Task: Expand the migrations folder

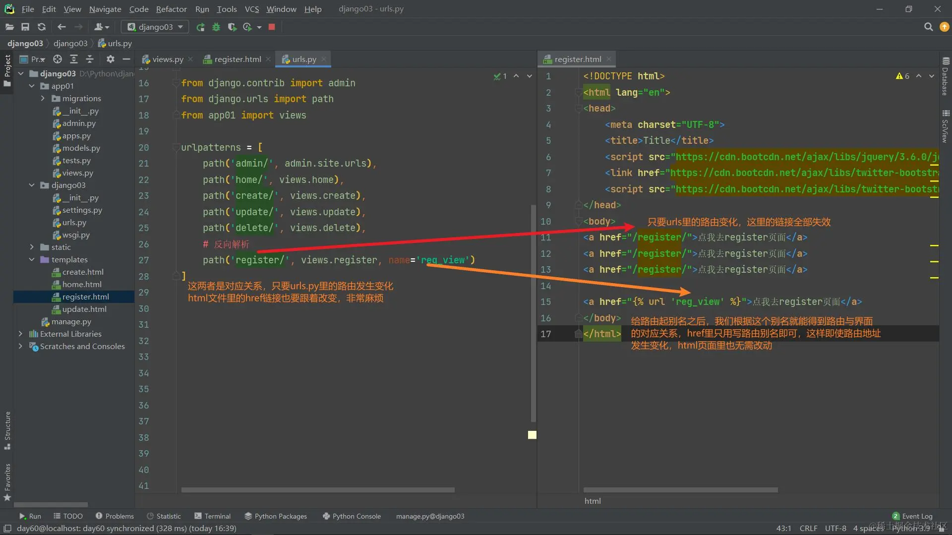Action: (x=43, y=99)
